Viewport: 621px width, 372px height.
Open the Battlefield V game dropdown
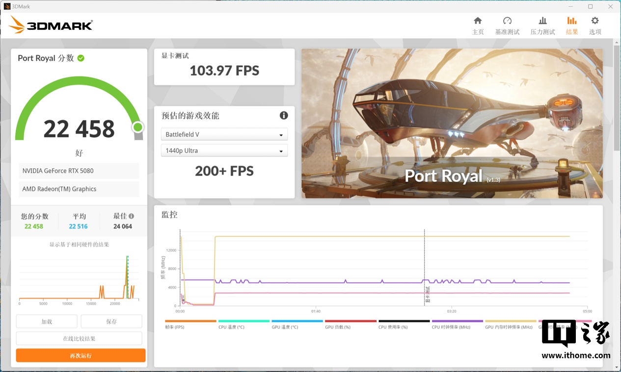(224, 134)
